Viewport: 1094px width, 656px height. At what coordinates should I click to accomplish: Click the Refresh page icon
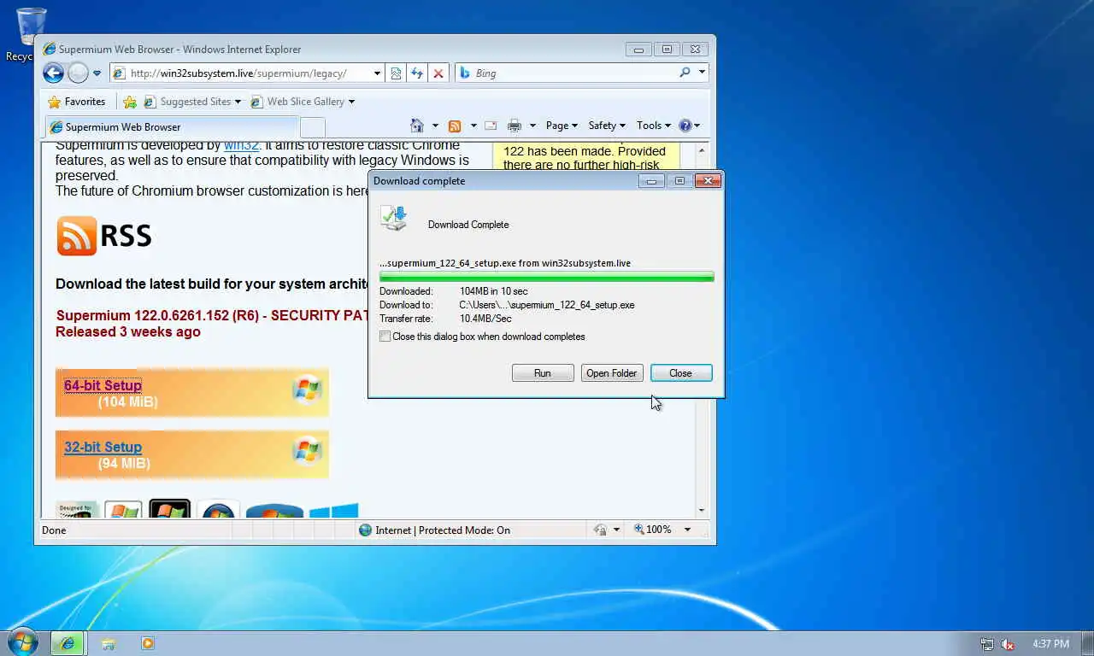coord(417,73)
